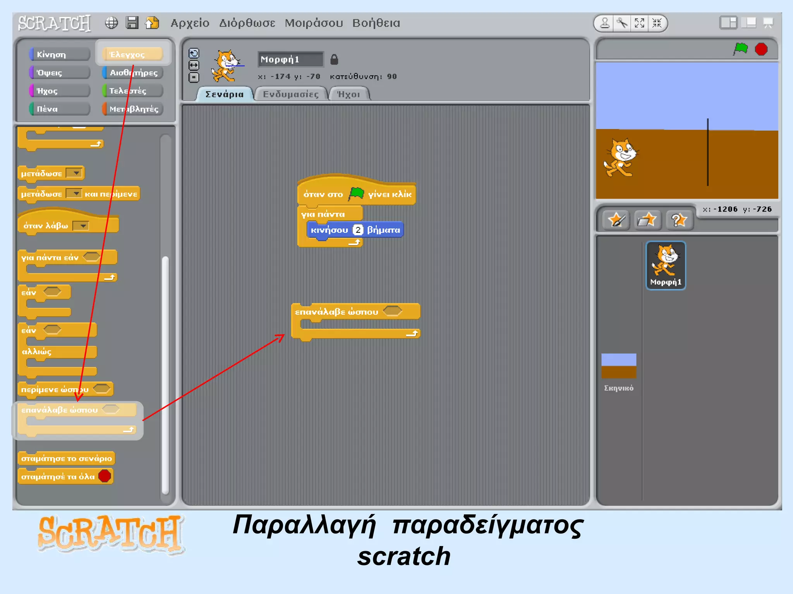Select the Αισθητήρες block category
This screenshot has width=793, height=594.
point(132,72)
